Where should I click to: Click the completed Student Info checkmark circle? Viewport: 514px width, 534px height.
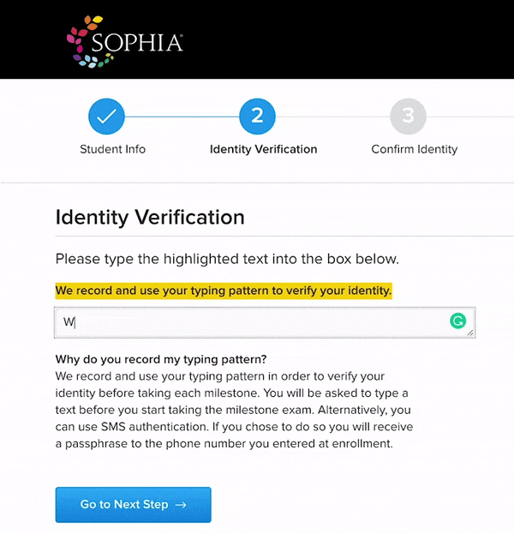(x=106, y=117)
